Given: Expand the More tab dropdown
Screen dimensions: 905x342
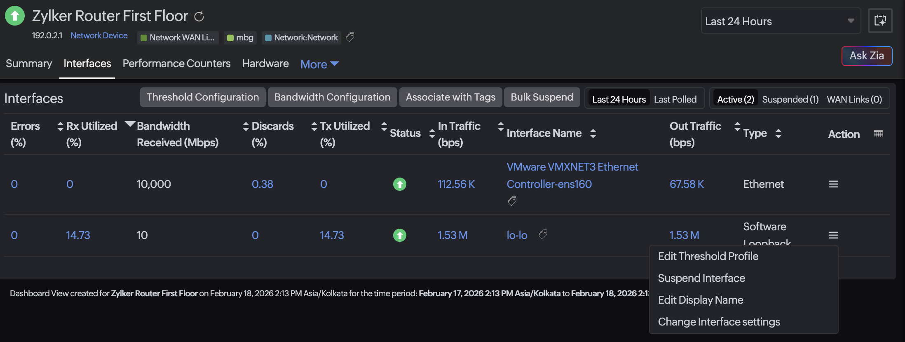Looking at the screenshot, I should 319,64.
